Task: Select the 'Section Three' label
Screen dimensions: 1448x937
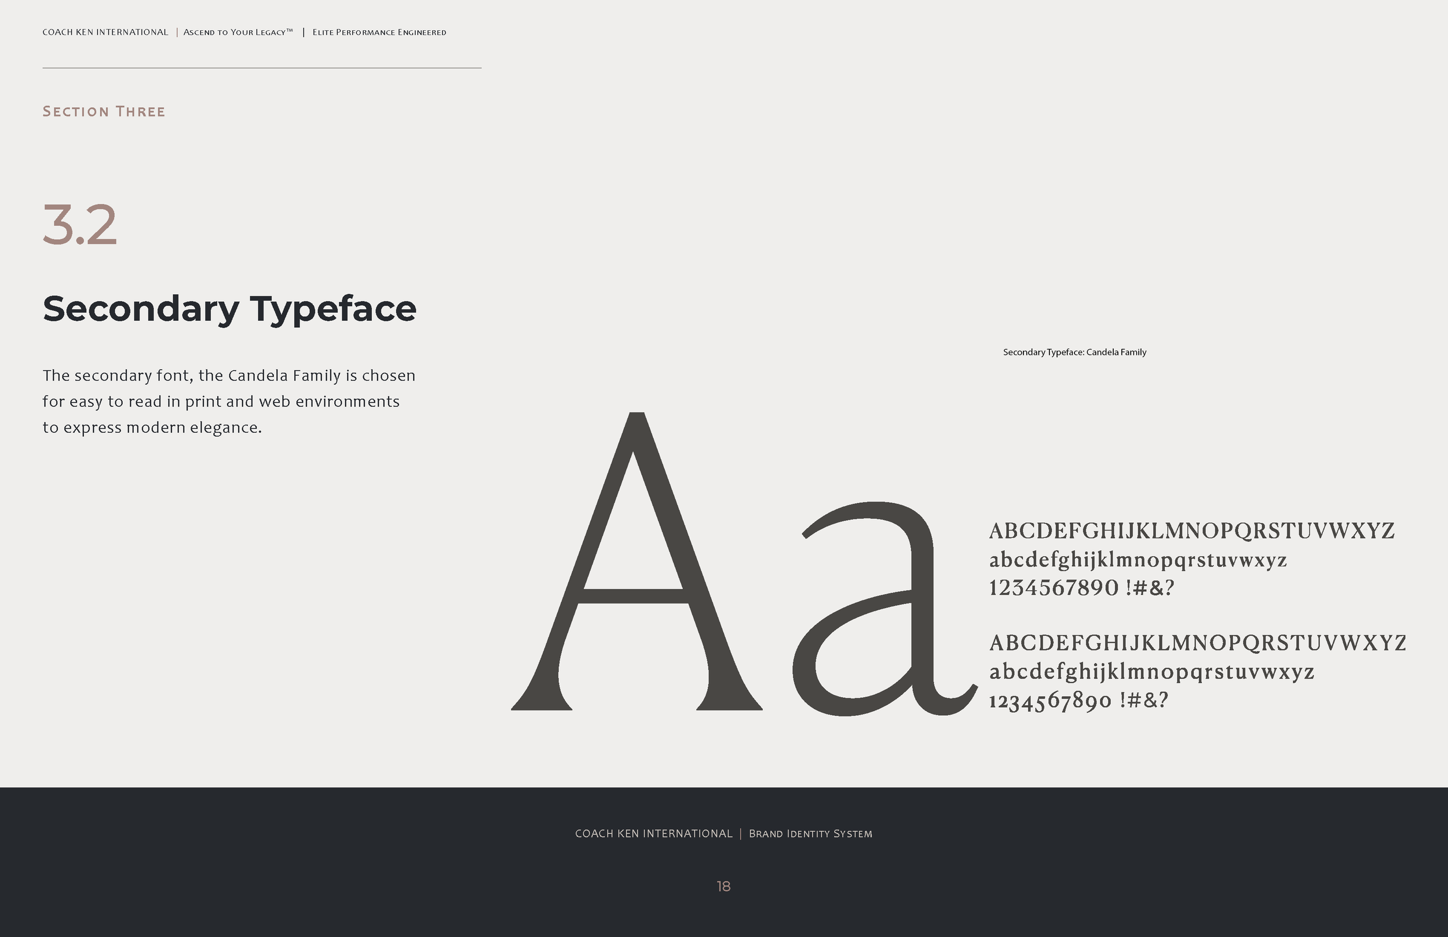Action: coord(104,111)
